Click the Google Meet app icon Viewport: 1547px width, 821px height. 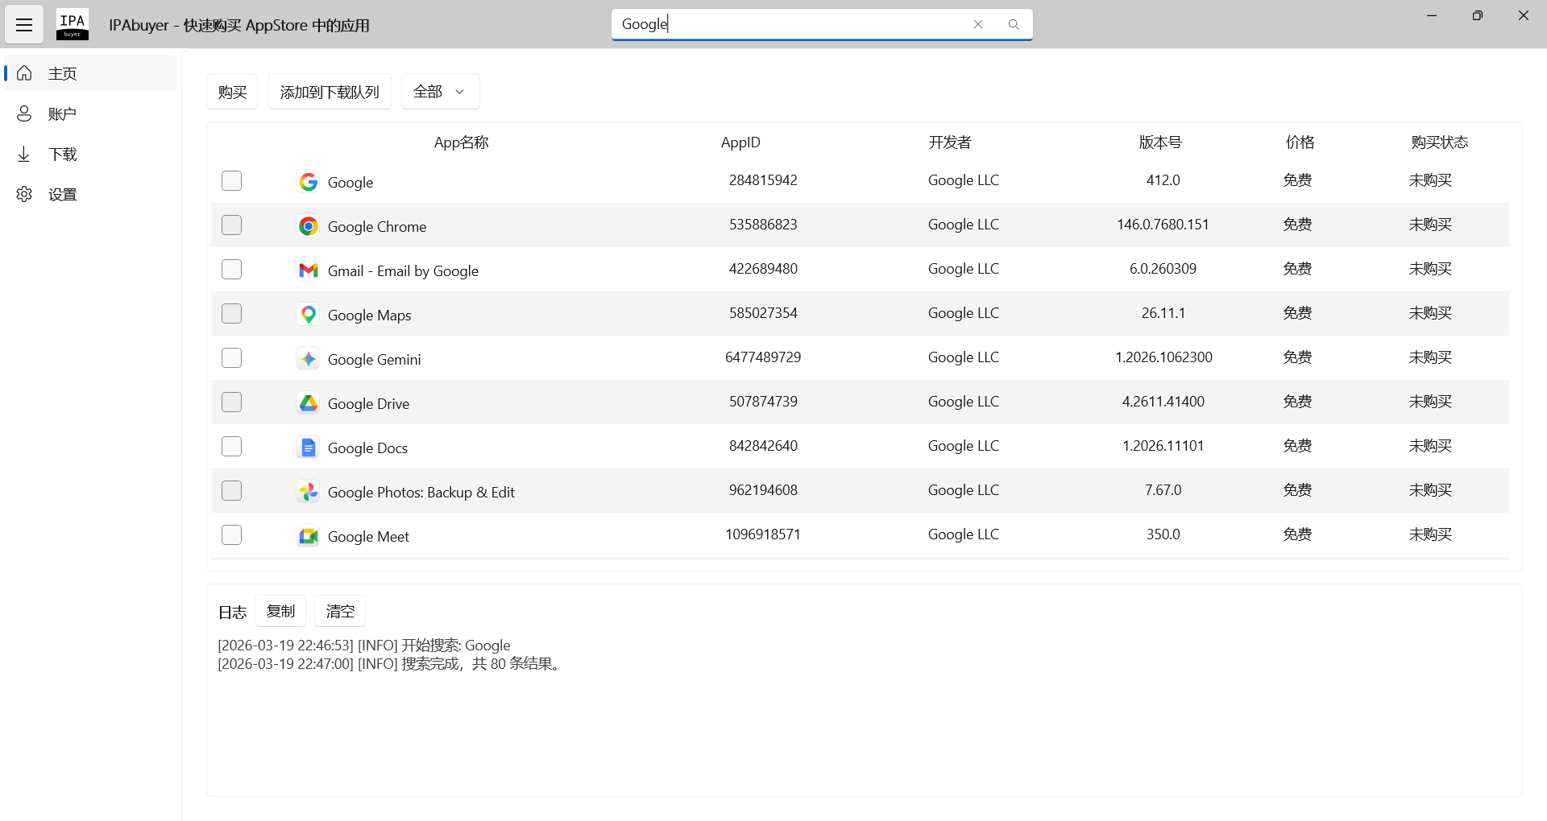[308, 536]
